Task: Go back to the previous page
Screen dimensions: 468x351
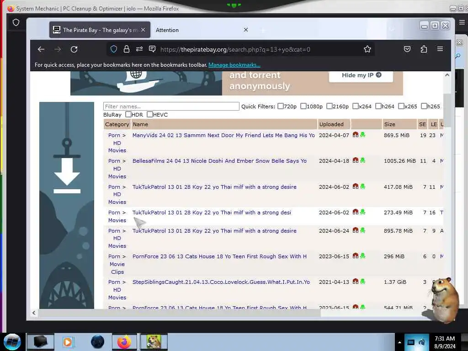Action: pyautogui.click(x=41, y=49)
